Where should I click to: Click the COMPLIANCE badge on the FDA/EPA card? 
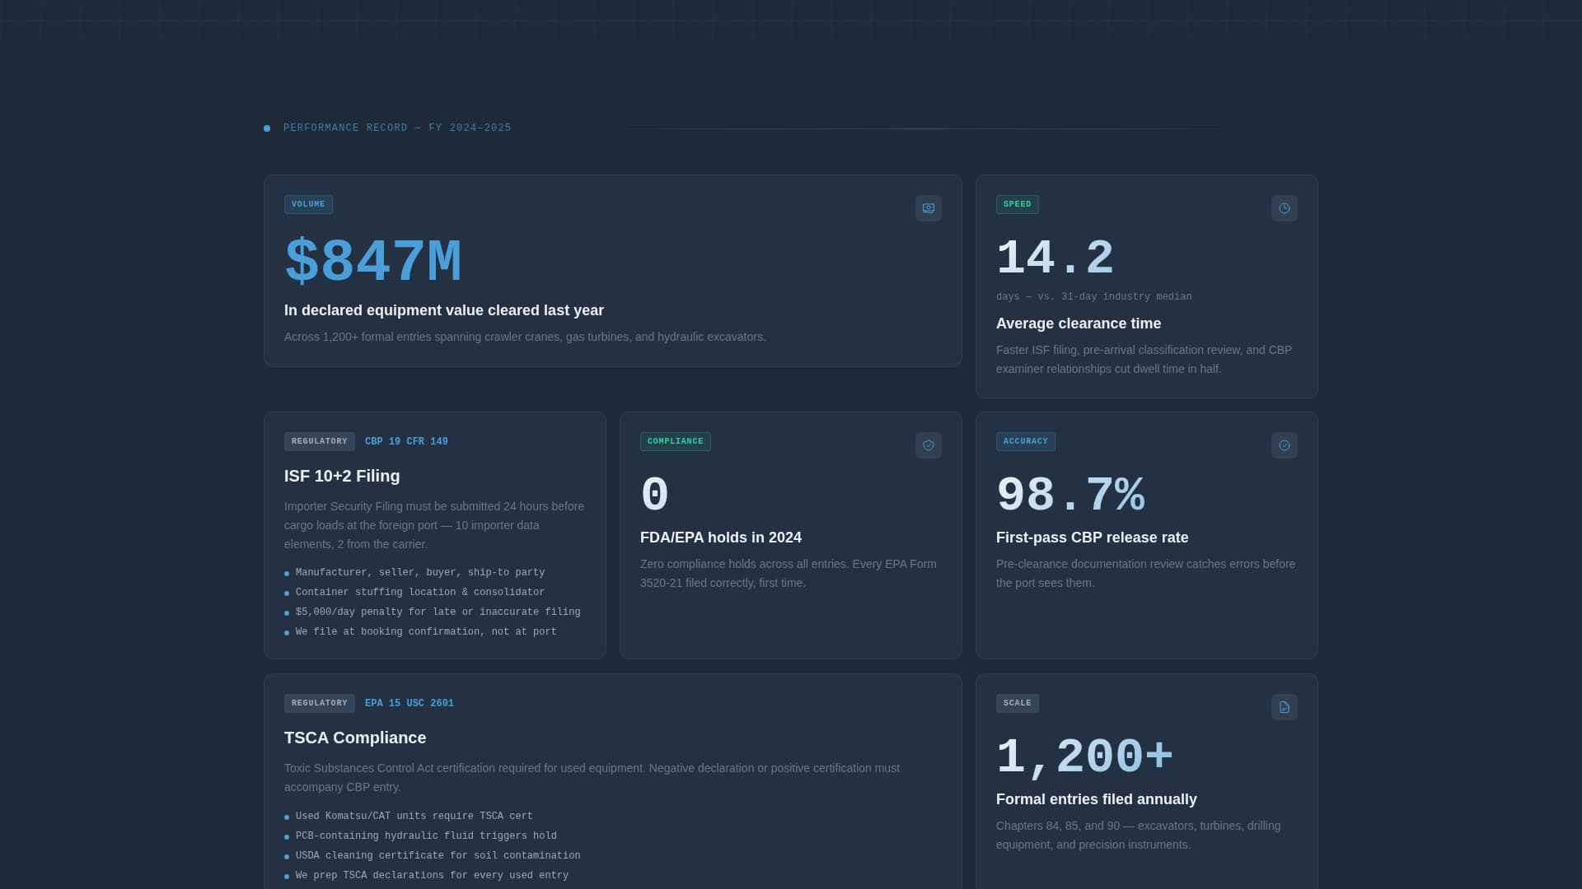[675, 441]
